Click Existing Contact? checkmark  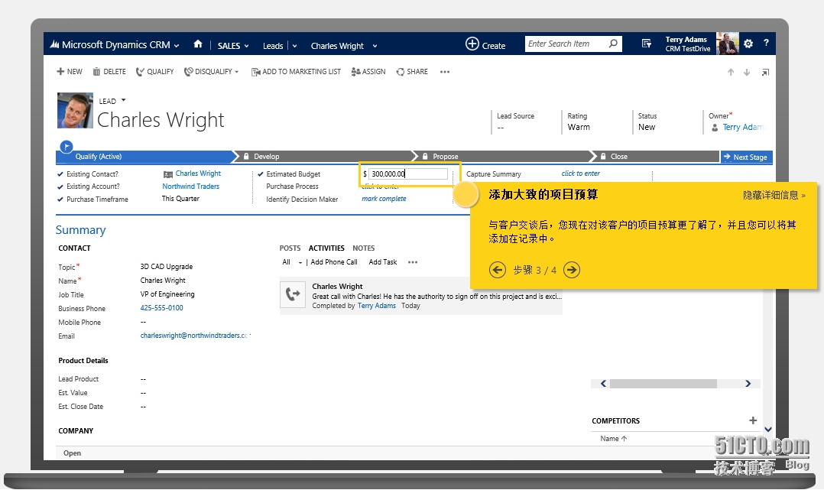click(60, 174)
